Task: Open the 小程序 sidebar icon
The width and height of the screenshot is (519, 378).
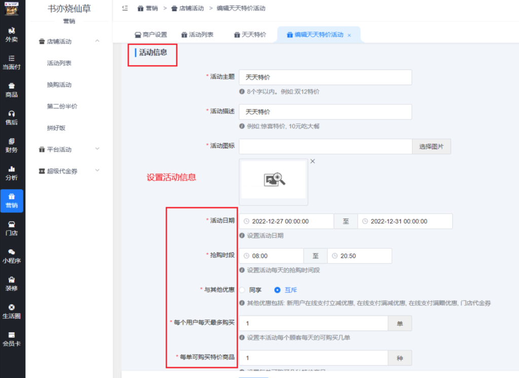Action: 12,256
